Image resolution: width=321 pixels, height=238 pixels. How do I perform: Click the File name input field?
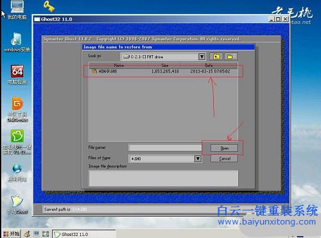pyautogui.click(x=165, y=148)
